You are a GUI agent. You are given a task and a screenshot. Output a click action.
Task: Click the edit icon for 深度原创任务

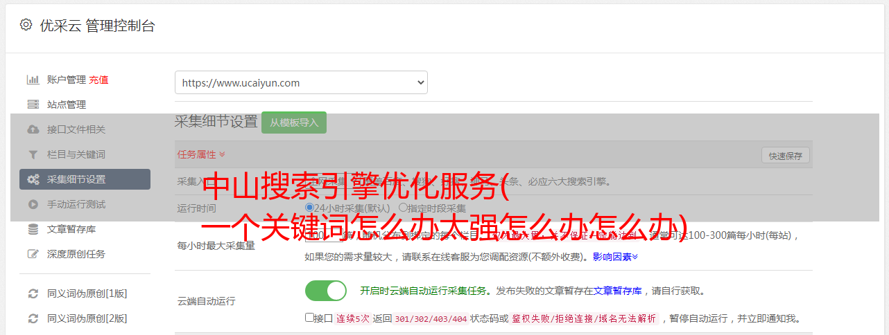click(x=33, y=254)
